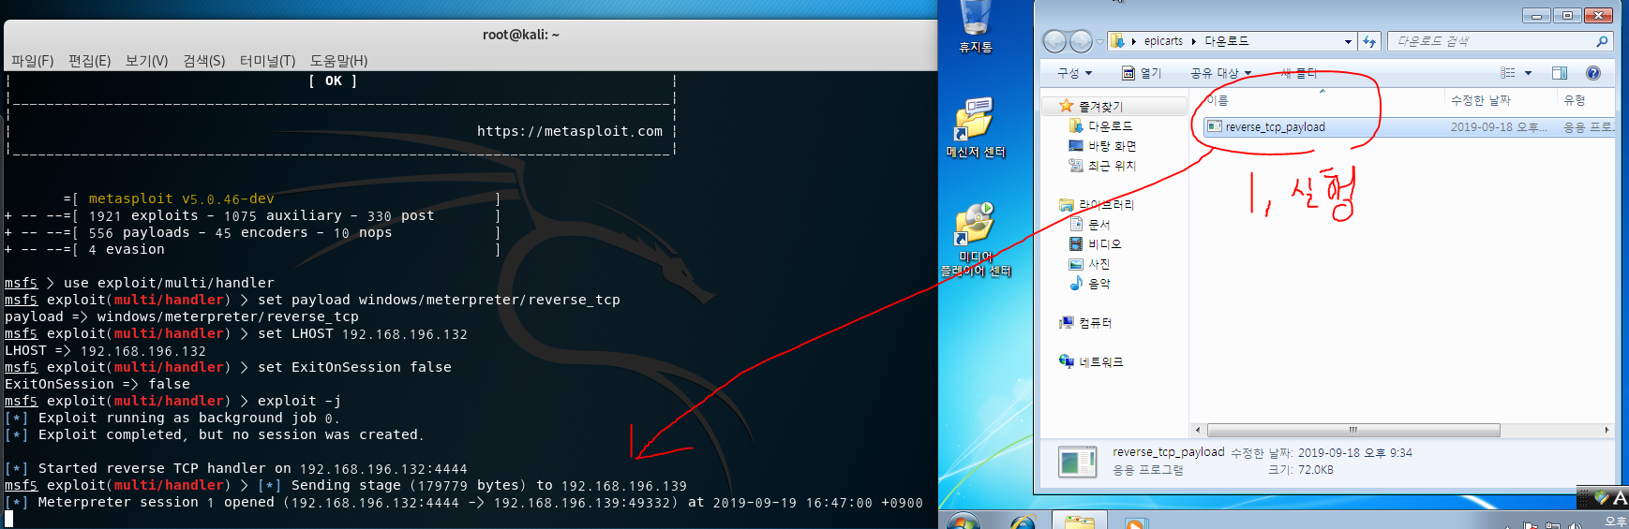Click the blue help icon

tap(1592, 73)
